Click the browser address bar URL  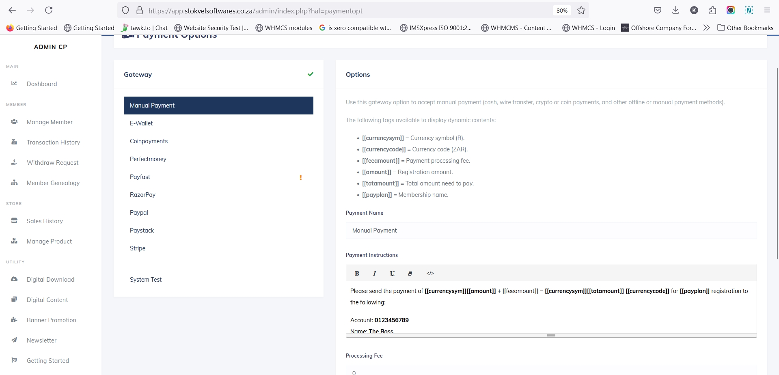tap(255, 11)
